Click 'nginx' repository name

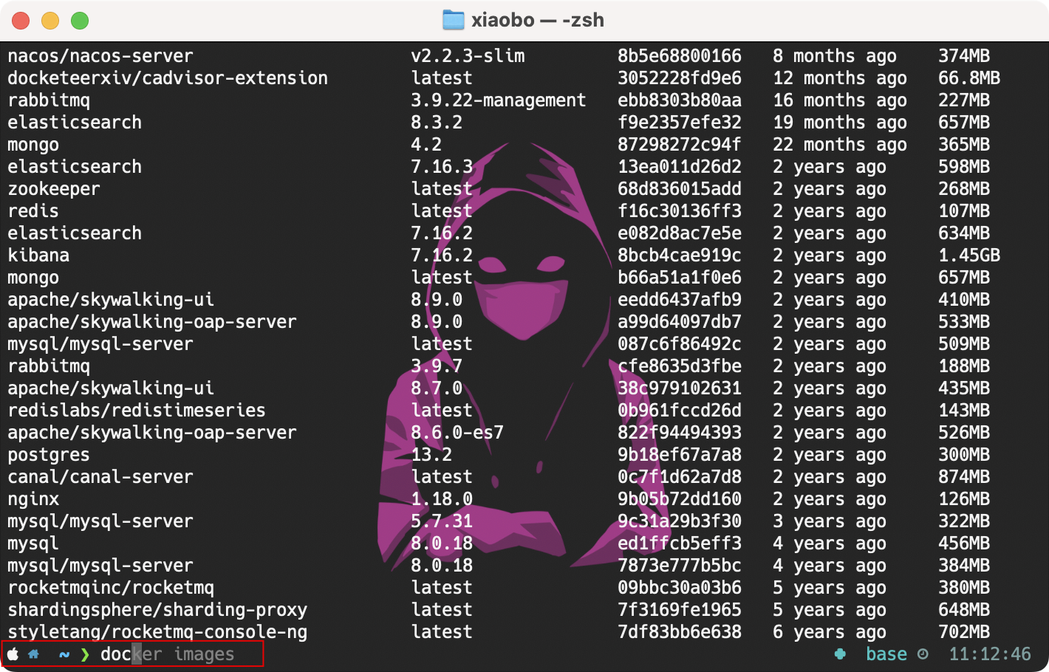(x=33, y=499)
